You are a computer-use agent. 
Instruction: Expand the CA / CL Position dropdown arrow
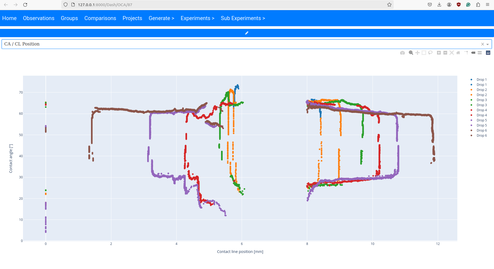(x=488, y=44)
